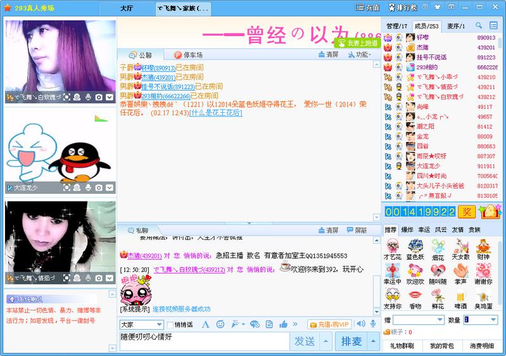Take snapshot of 白玫瑰 video
506x356 pixels.
pyautogui.click(x=99, y=97)
